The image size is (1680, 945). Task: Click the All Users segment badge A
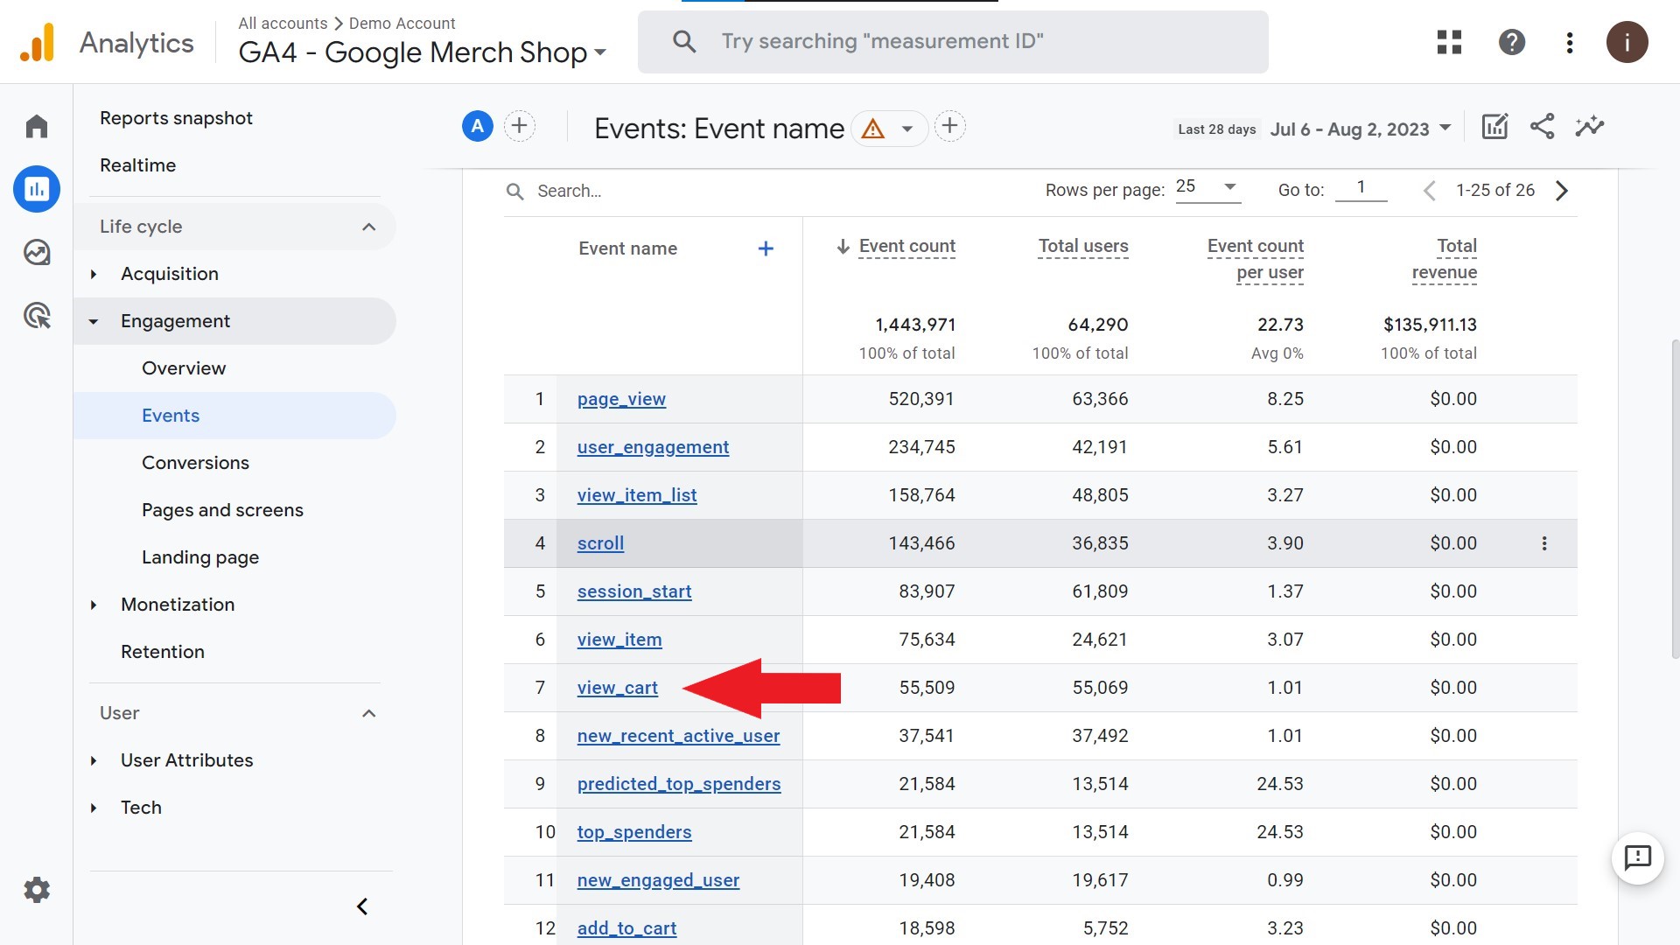478,127
